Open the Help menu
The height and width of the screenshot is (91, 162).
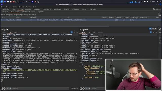coord(35,7)
